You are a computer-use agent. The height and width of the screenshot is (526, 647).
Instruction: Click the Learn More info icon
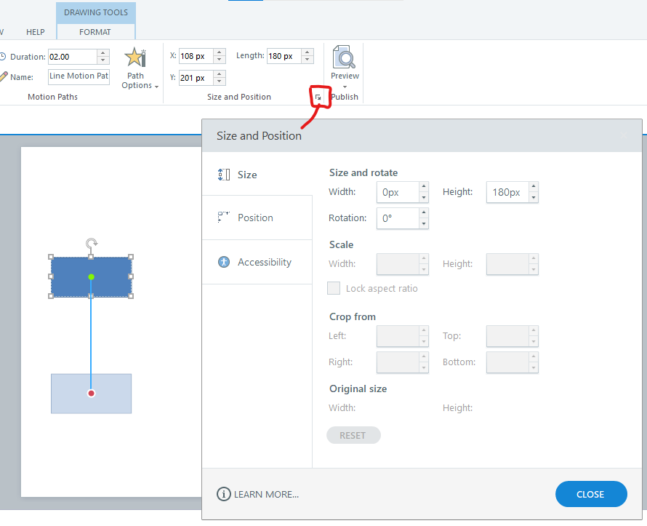224,494
